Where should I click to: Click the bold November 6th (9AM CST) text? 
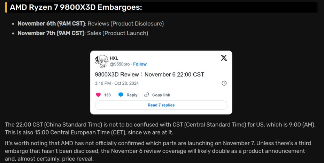(x=51, y=24)
